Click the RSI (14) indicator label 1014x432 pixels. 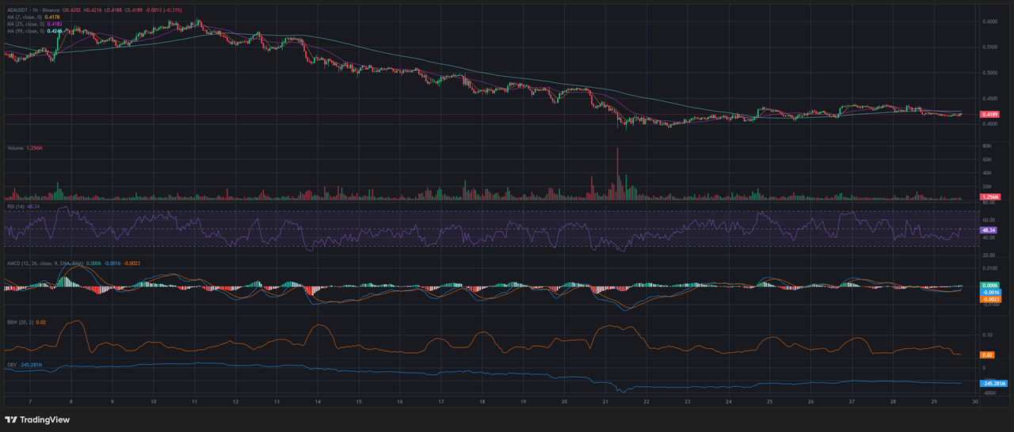tap(15, 206)
